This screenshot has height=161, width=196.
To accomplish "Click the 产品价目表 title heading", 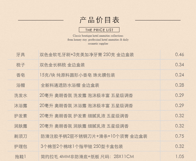I will [x=99, y=20].
